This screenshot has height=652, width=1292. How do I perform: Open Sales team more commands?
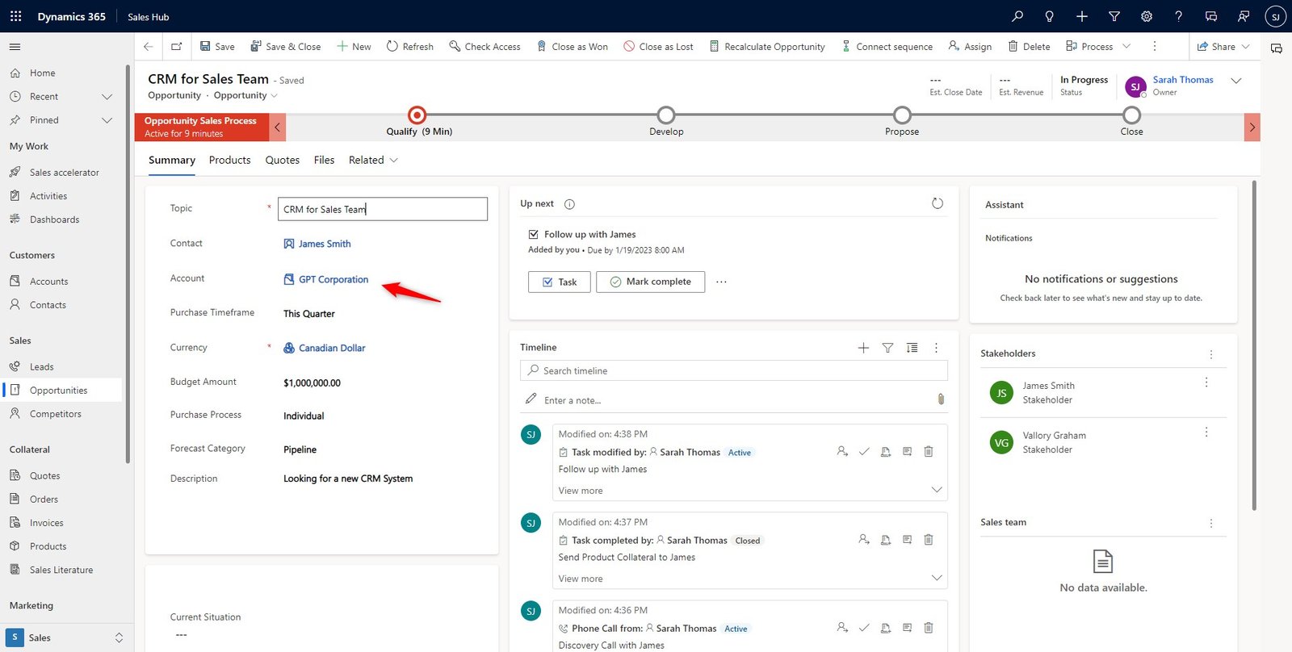pyautogui.click(x=1211, y=523)
